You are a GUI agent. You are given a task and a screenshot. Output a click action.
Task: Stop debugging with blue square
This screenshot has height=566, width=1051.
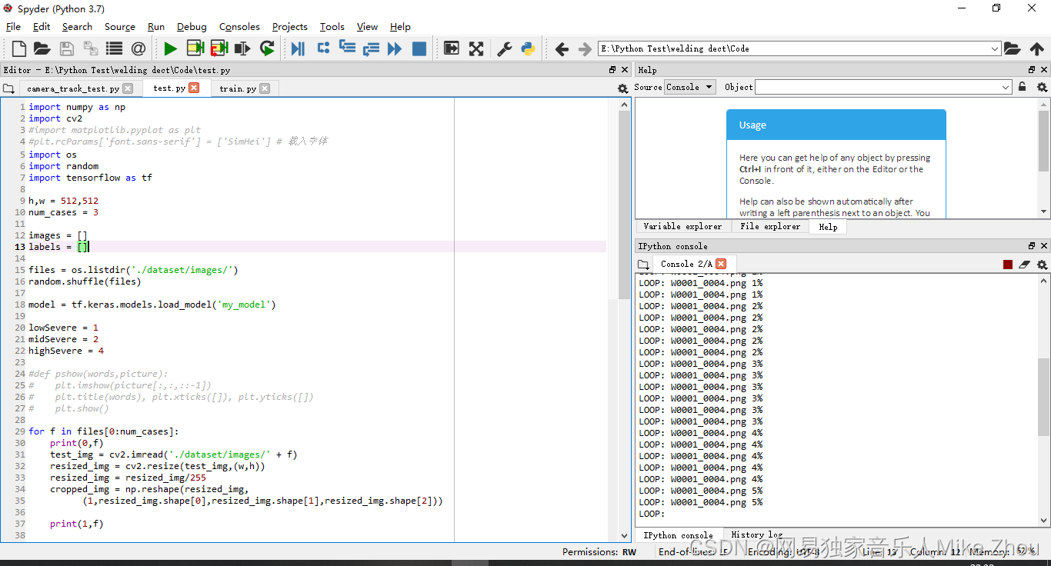(x=419, y=48)
